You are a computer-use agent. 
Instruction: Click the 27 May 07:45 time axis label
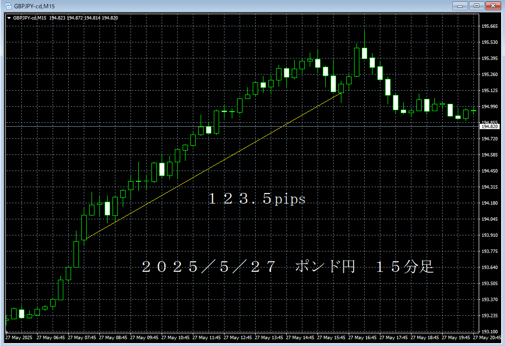(x=83, y=337)
